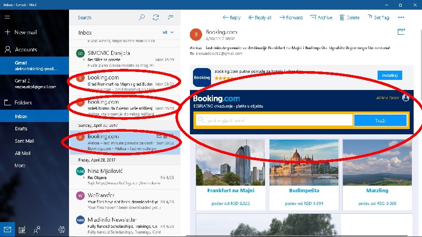Click the search magnifier icon
422x237 pixels.
[142, 18]
